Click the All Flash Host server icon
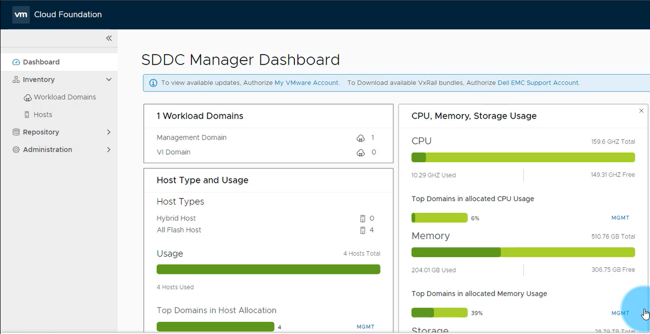 362,230
